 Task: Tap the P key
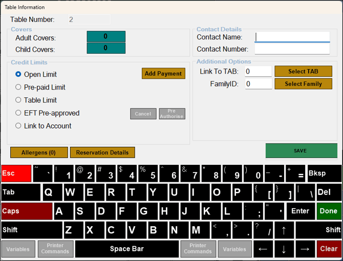tap(242, 192)
